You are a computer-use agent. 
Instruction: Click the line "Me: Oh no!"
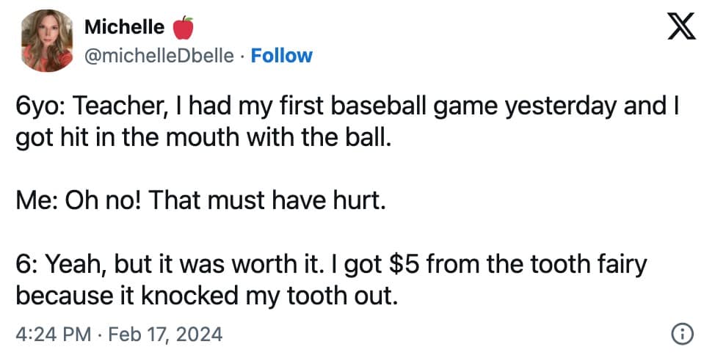[79, 200]
